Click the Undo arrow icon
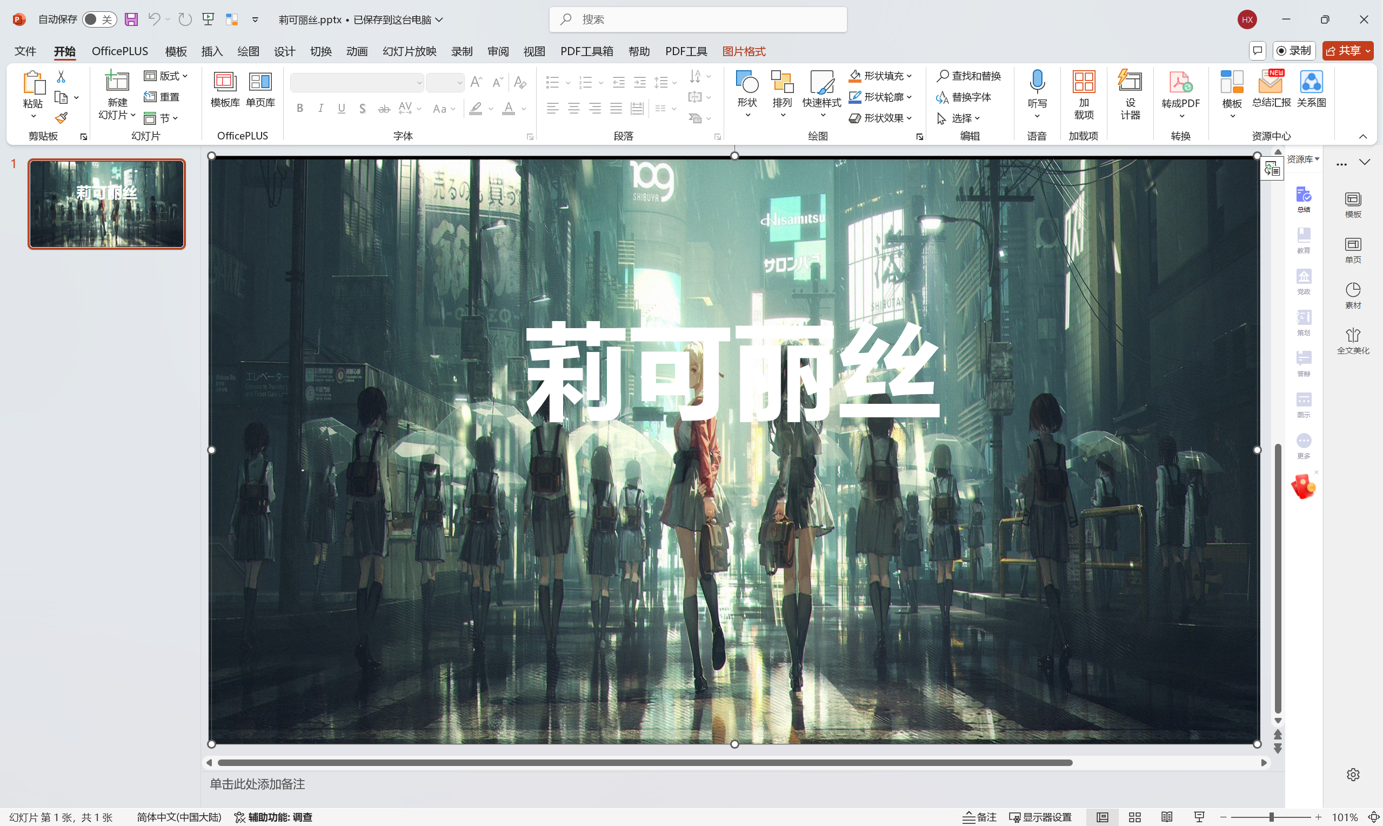 154,19
